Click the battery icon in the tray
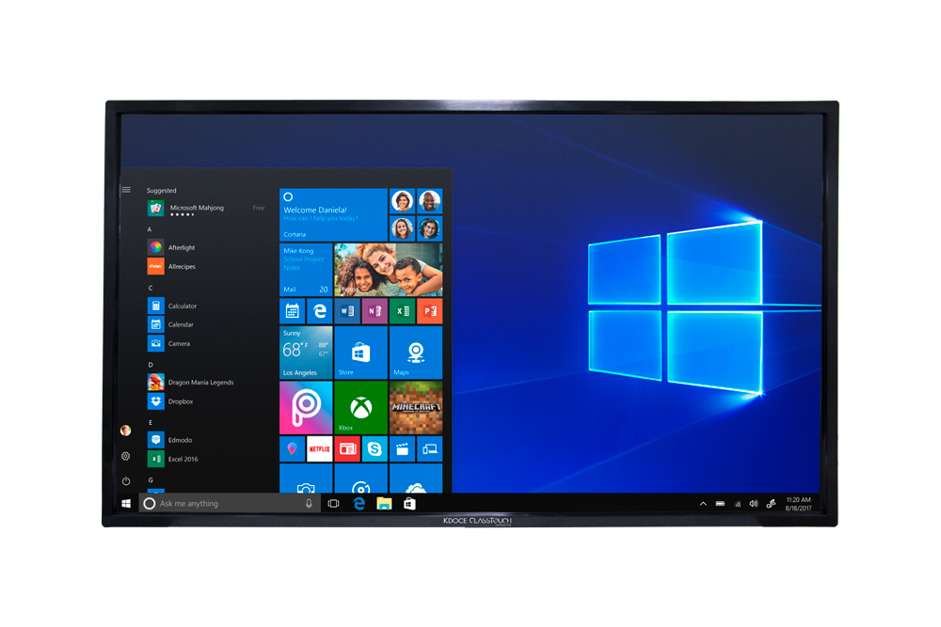The height and width of the screenshot is (627, 941). click(x=720, y=504)
